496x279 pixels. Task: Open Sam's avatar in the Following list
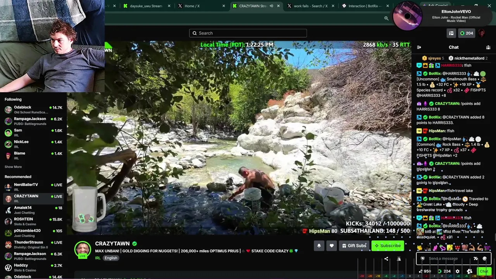pos(8,133)
